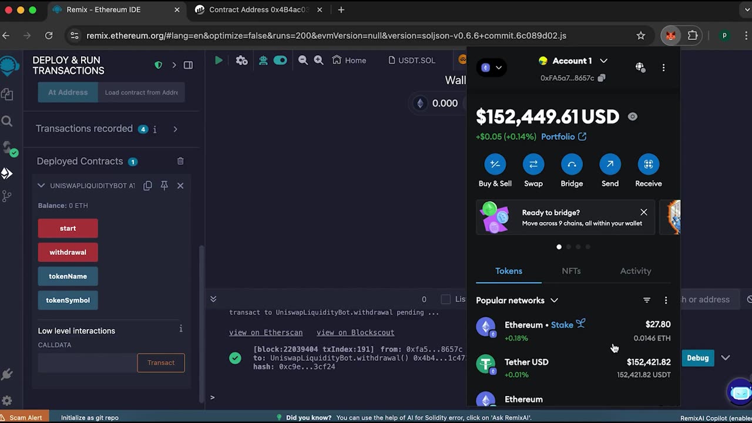Collapse terminal with double chevron icon
This screenshot has height=423, width=752.
tap(213, 299)
